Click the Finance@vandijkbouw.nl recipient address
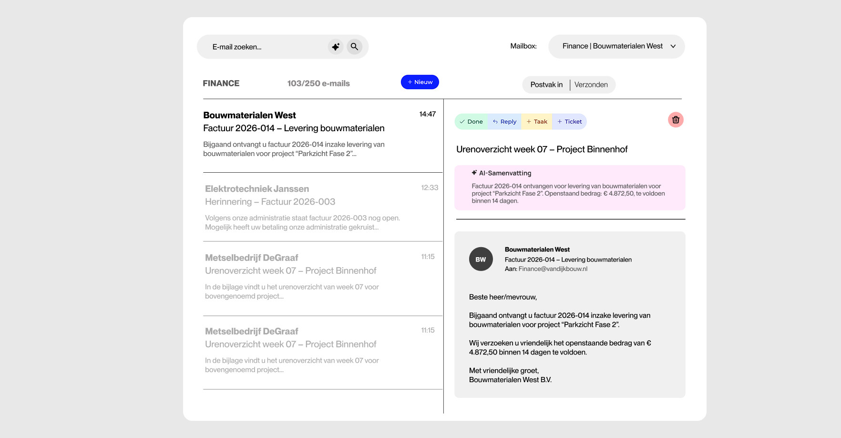The image size is (841, 438). pyautogui.click(x=553, y=269)
